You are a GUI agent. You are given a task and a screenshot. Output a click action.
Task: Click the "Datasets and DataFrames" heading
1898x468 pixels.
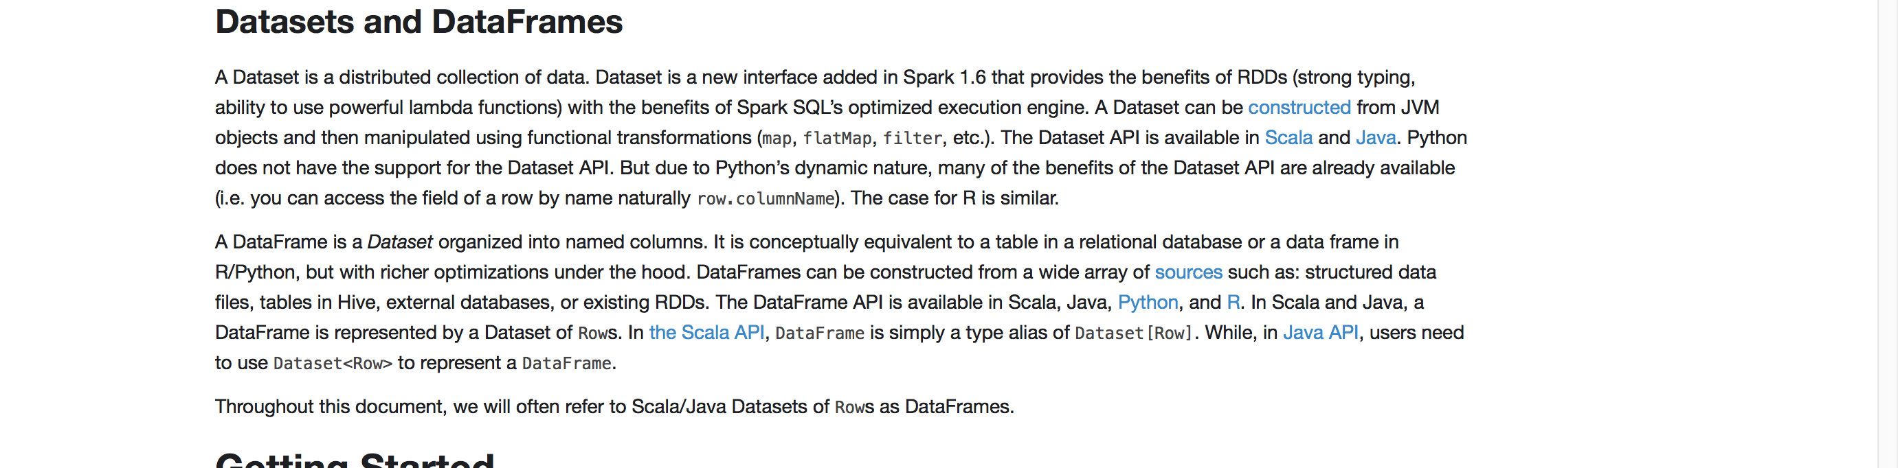418,22
